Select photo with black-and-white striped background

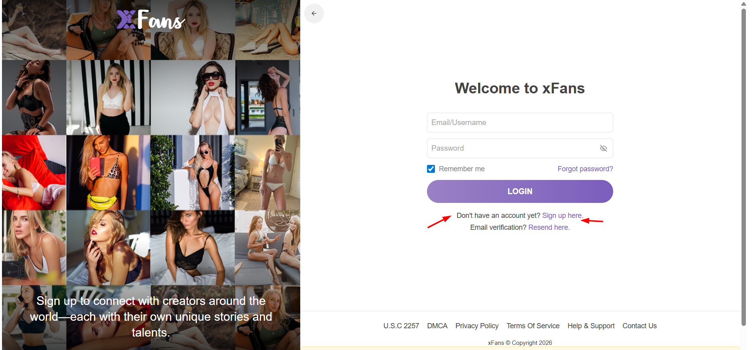(108, 97)
